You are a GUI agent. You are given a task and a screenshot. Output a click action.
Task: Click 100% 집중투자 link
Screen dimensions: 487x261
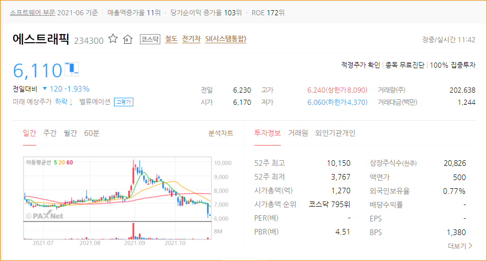452,65
